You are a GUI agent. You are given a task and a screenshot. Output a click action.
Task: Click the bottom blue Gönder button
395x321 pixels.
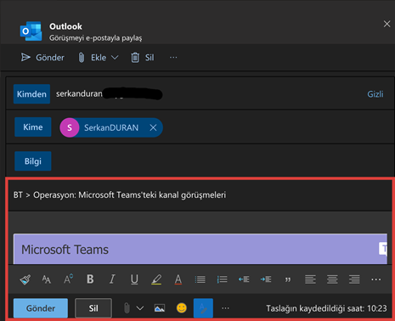tap(41, 308)
